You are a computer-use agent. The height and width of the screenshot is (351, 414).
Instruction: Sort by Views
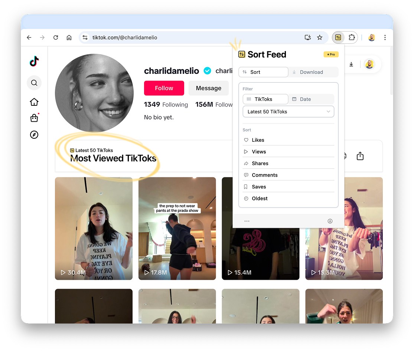click(x=289, y=152)
